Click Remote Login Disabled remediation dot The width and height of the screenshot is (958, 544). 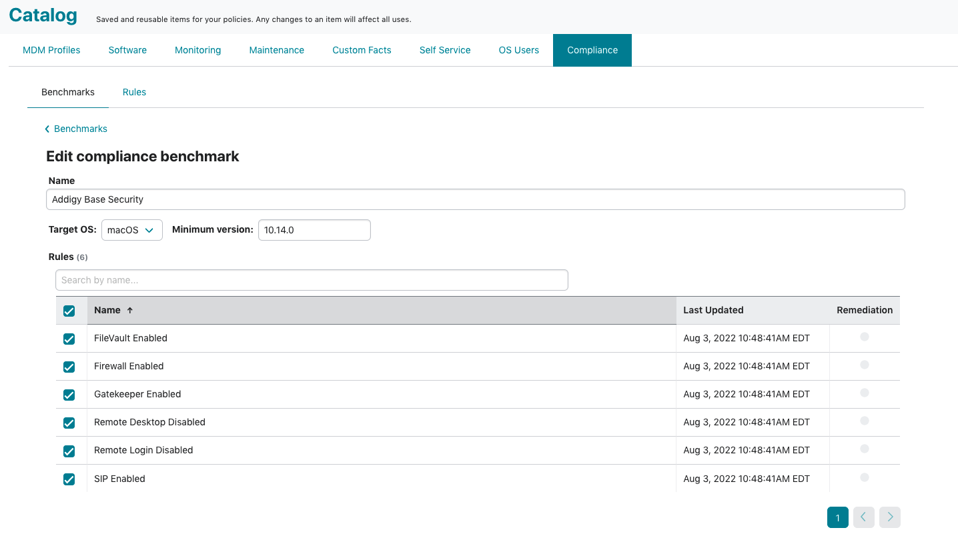pyautogui.click(x=865, y=449)
